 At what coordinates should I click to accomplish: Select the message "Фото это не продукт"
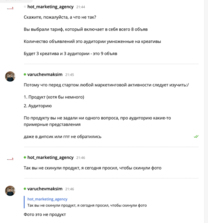(45, 214)
